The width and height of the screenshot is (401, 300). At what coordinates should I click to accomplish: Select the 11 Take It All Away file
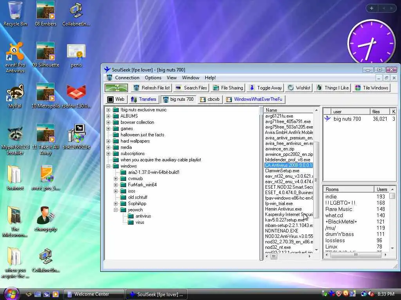[45, 140]
